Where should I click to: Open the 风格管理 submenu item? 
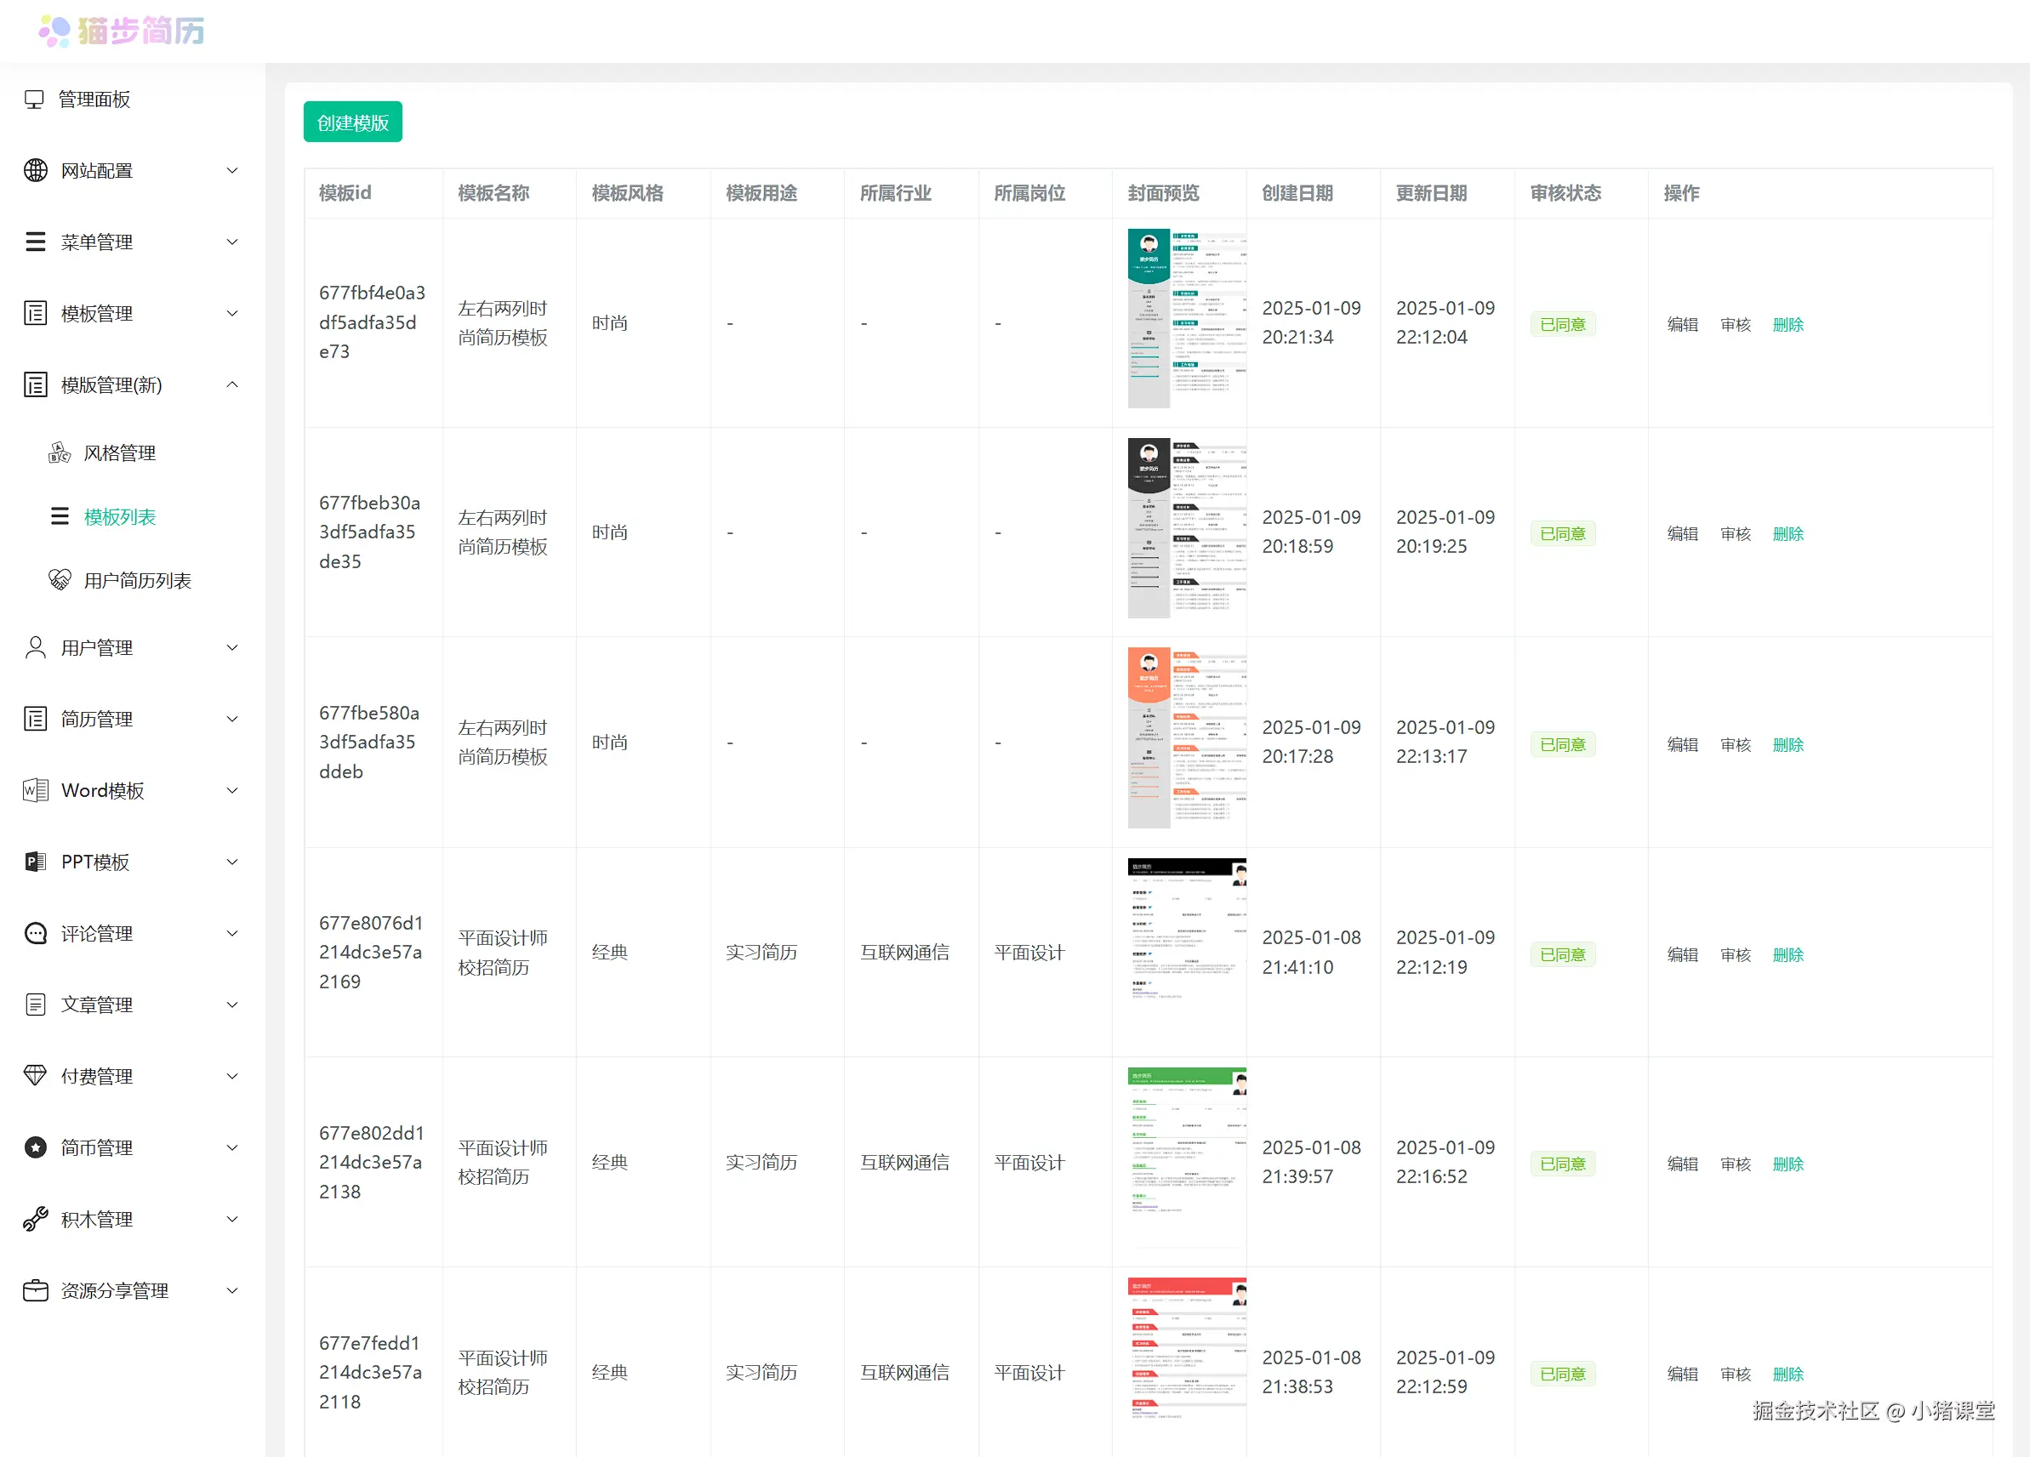(119, 452)
